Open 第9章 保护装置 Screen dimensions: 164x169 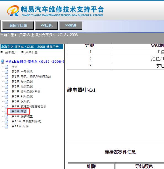22,116
